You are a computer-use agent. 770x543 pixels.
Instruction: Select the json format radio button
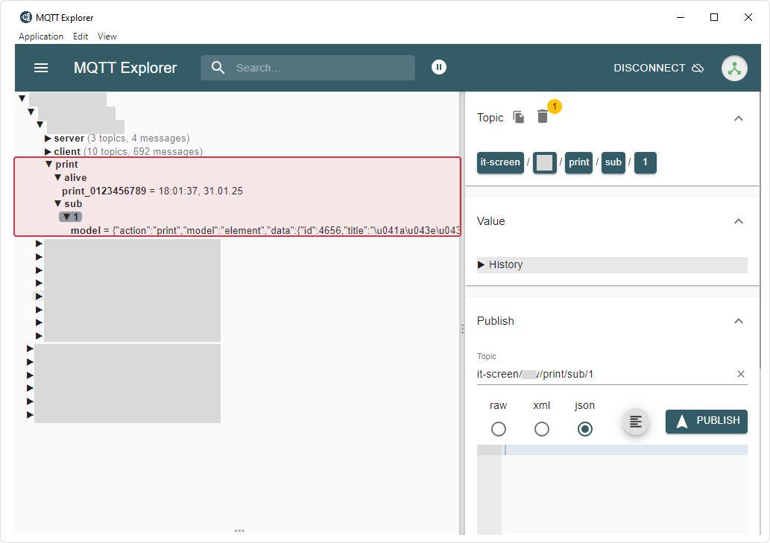[x=585, y=429]
